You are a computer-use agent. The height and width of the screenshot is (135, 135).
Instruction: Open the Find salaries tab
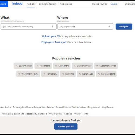(x=66, y=4)
